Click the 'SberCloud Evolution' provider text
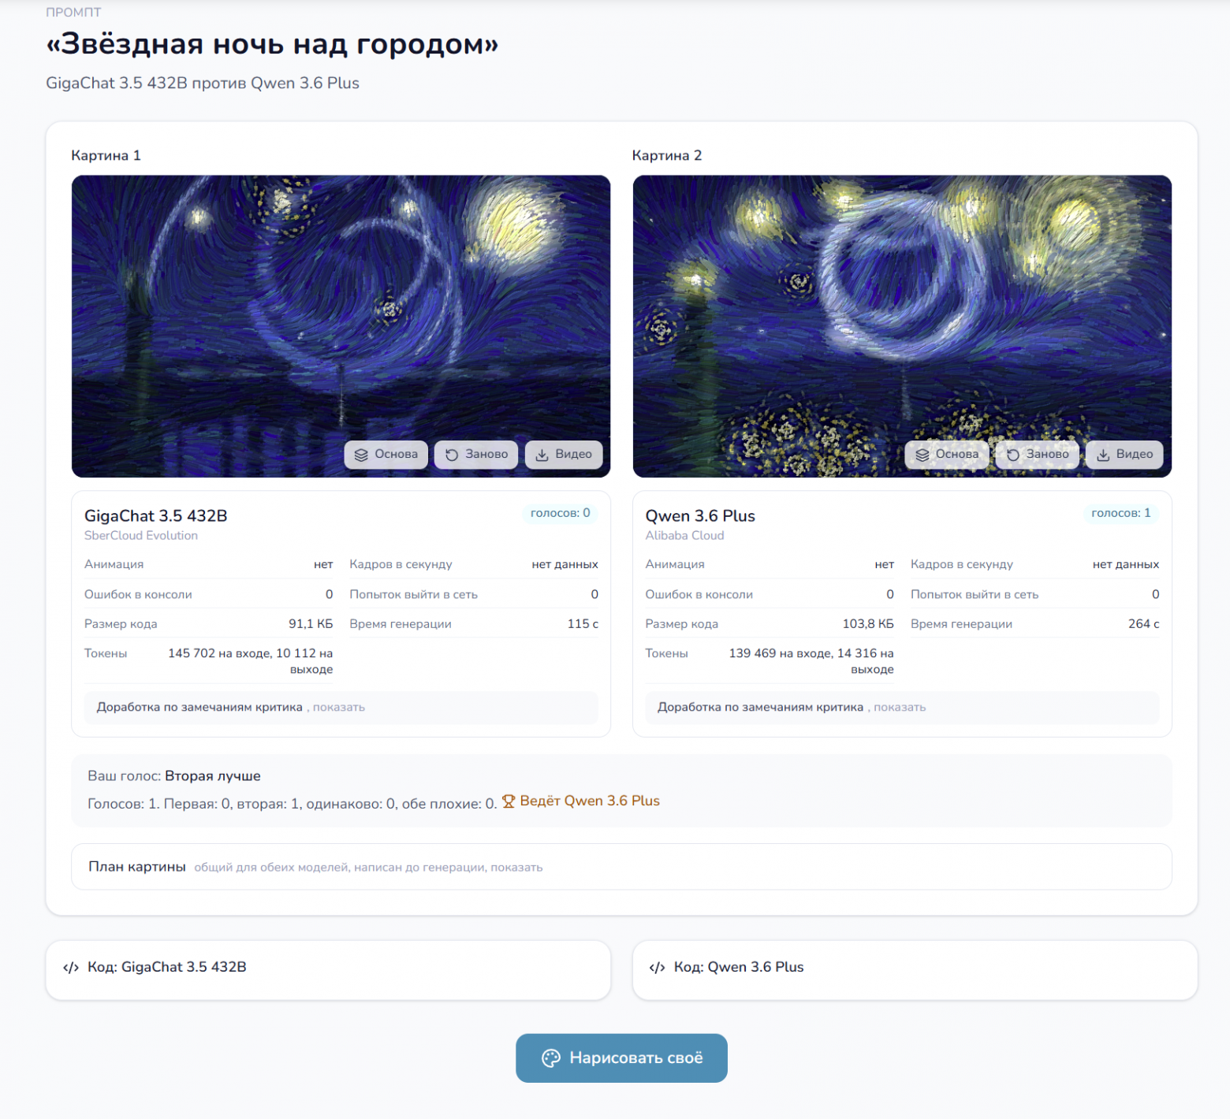1230x1119 pixels. (141, 536)
